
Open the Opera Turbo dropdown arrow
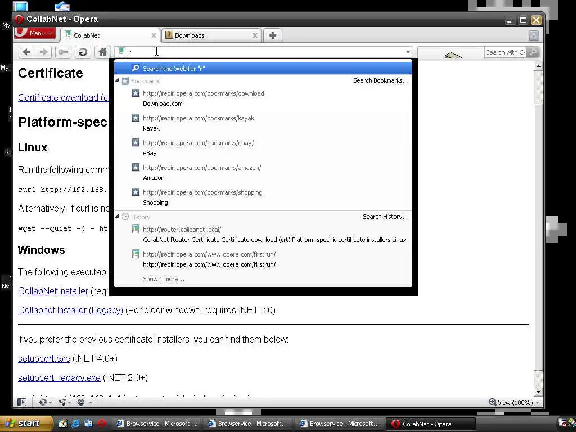91,403
